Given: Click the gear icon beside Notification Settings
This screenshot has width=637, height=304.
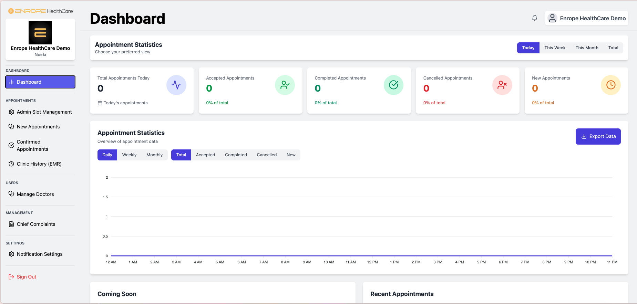Looking at the screenshot, I should coord(11,254).
